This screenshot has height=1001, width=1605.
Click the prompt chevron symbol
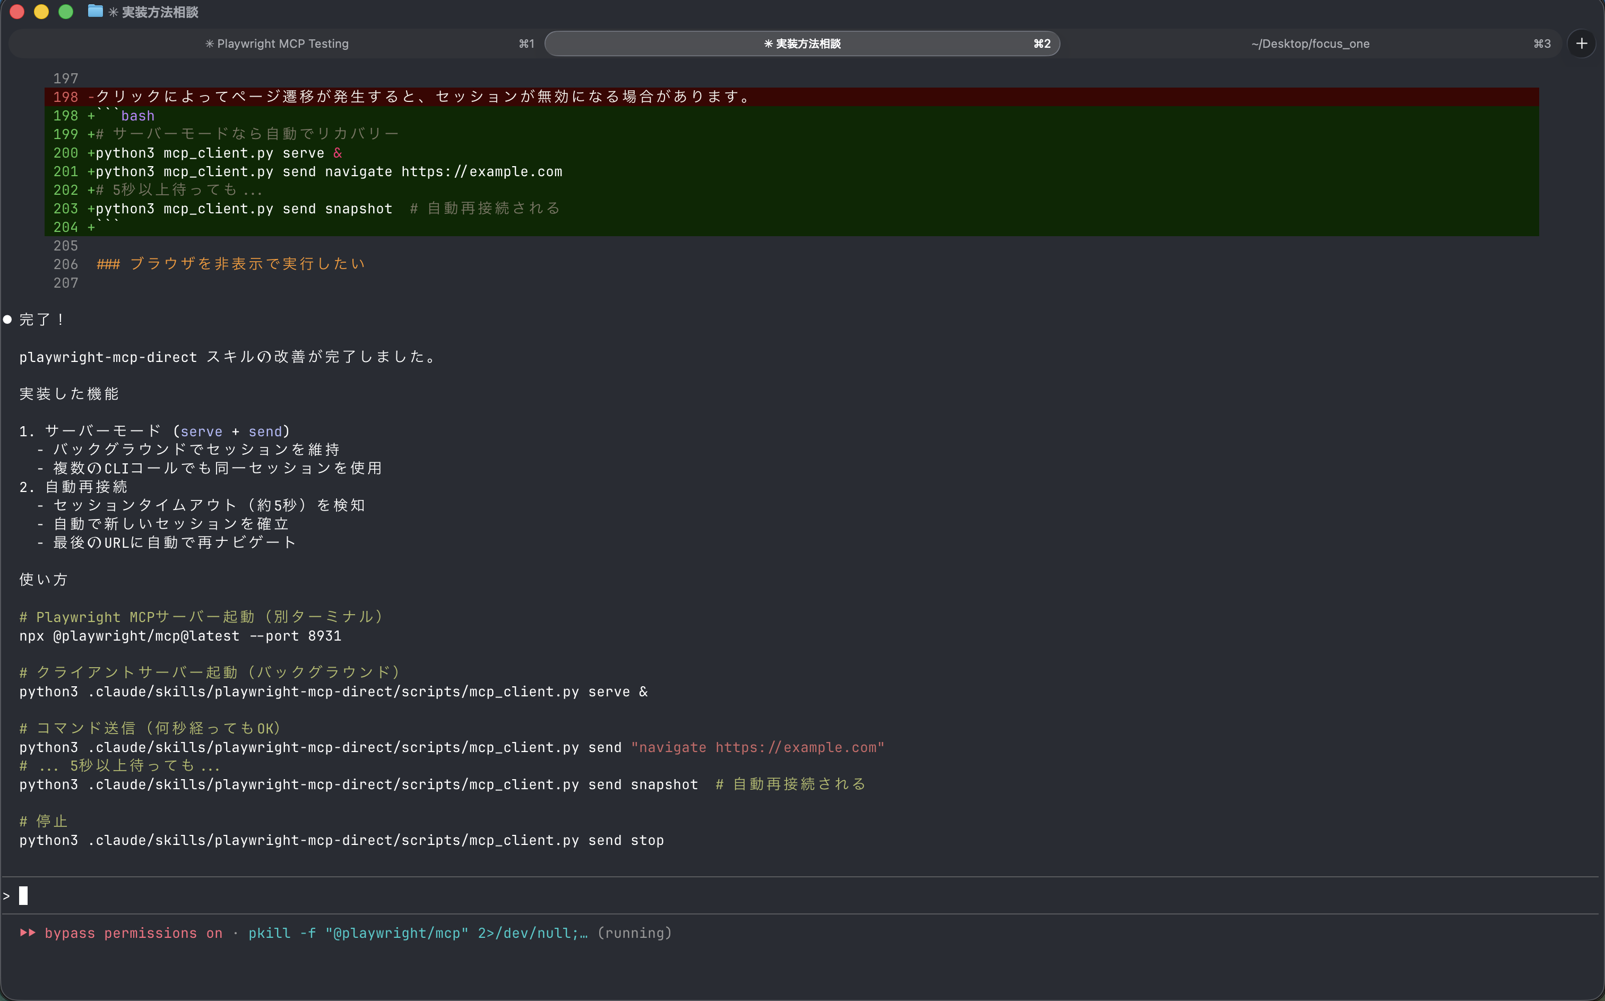[6, 896]
